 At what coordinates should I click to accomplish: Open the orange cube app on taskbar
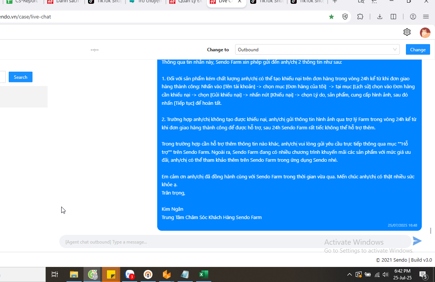(166, 274)
